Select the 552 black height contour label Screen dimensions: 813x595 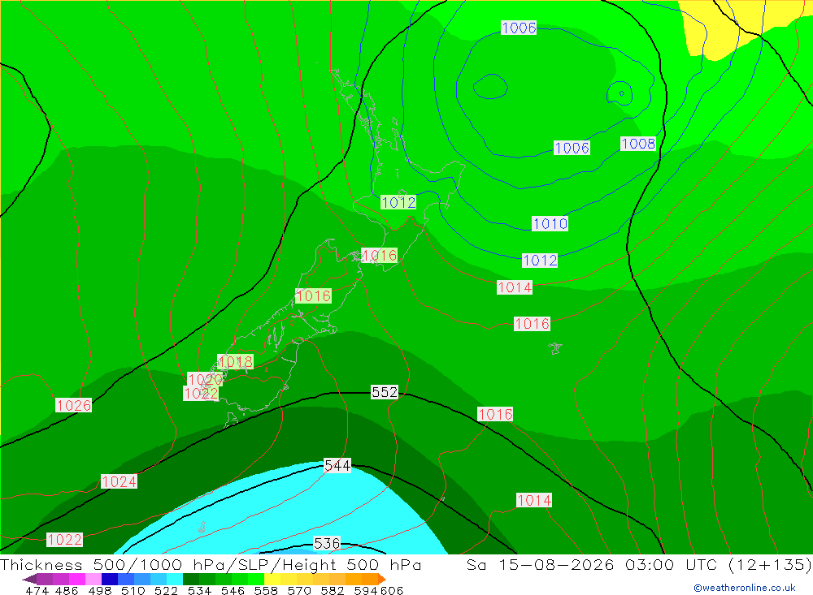385,392
